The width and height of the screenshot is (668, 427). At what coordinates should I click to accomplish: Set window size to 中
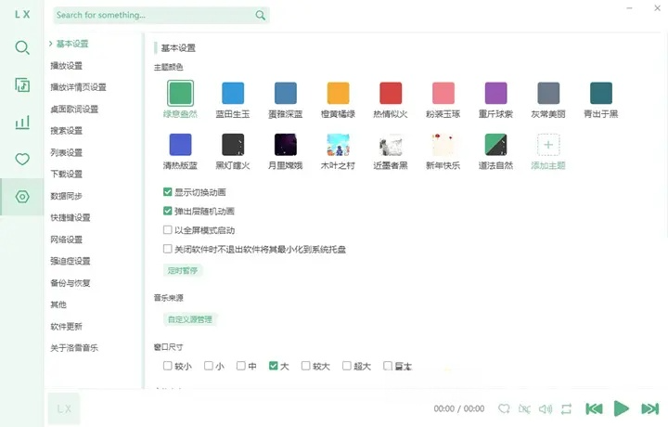click(240, 366)
